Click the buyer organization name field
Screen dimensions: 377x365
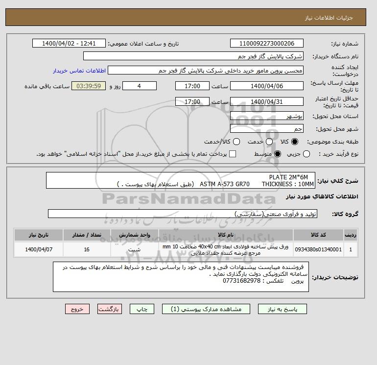193,56
